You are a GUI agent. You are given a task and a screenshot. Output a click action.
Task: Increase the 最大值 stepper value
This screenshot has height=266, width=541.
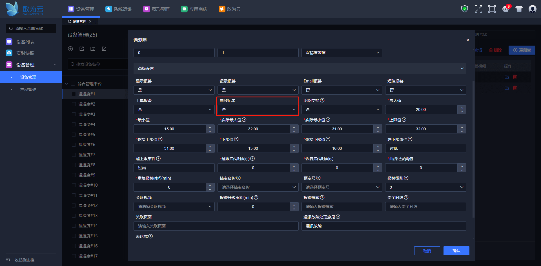click(x=462, y=108)
